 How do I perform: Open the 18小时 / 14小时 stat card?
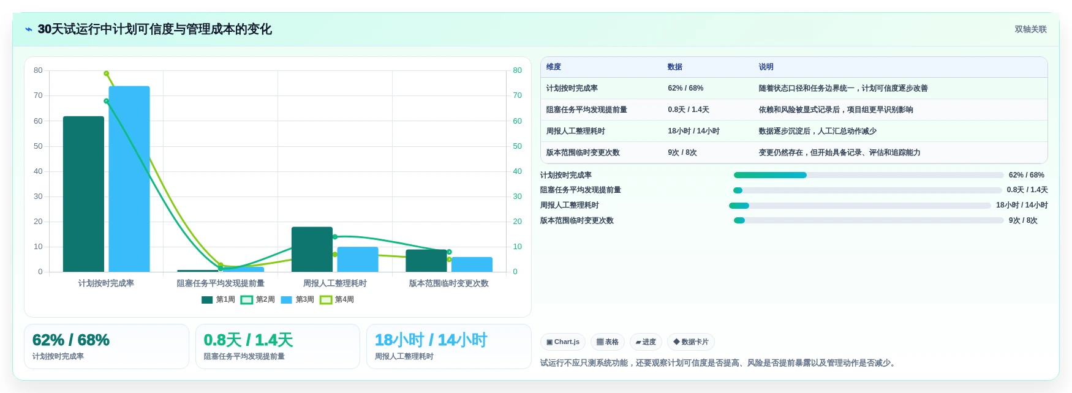point(449,346)
